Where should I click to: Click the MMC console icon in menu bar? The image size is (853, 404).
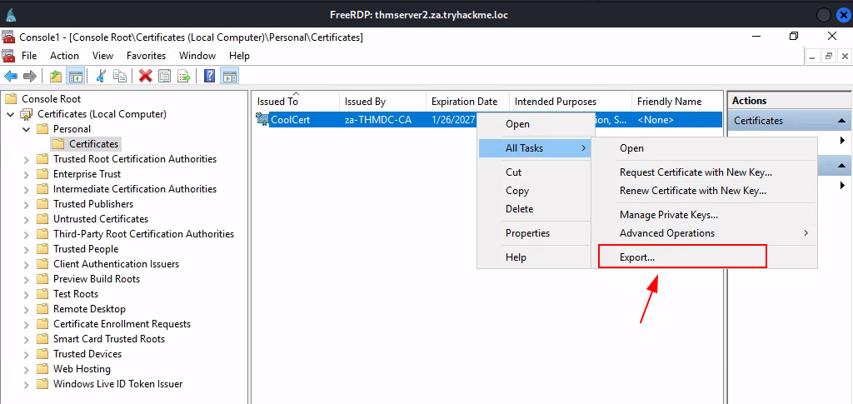point(8,56)
